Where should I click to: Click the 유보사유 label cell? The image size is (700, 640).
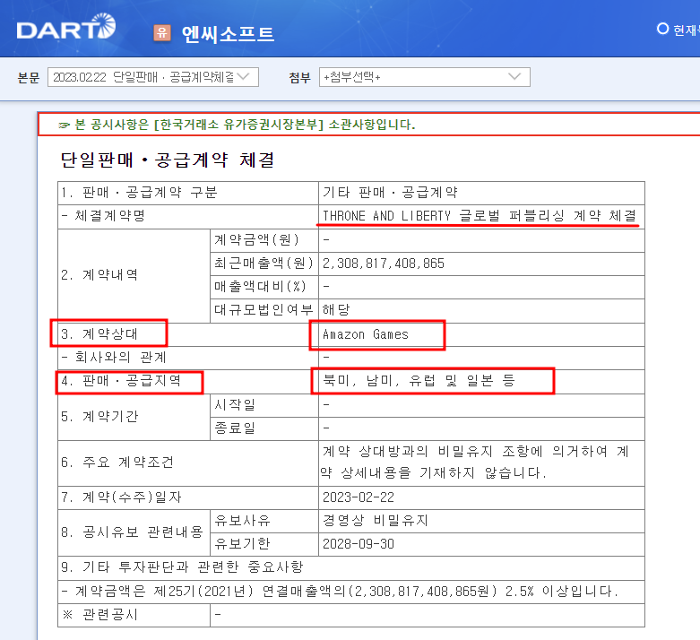264,521
